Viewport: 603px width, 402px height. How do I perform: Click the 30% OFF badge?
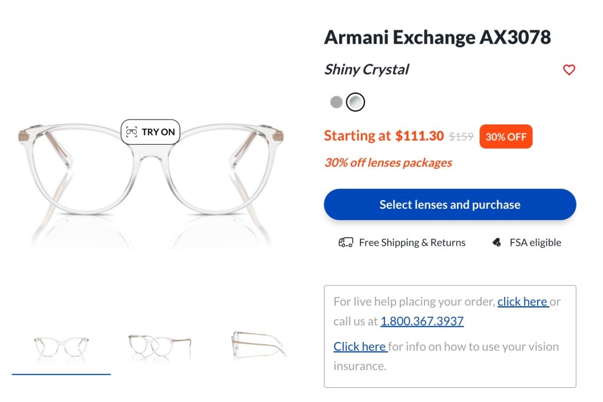(505, 136)
